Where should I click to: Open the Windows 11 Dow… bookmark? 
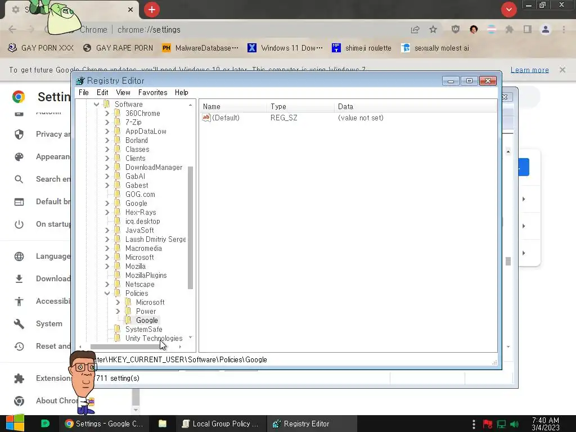tap(285, 48)
